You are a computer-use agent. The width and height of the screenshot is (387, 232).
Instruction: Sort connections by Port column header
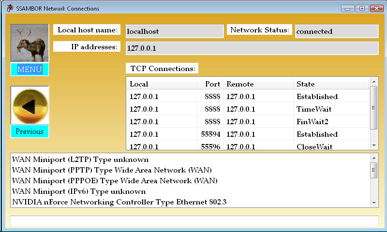[x=210, y=84]
